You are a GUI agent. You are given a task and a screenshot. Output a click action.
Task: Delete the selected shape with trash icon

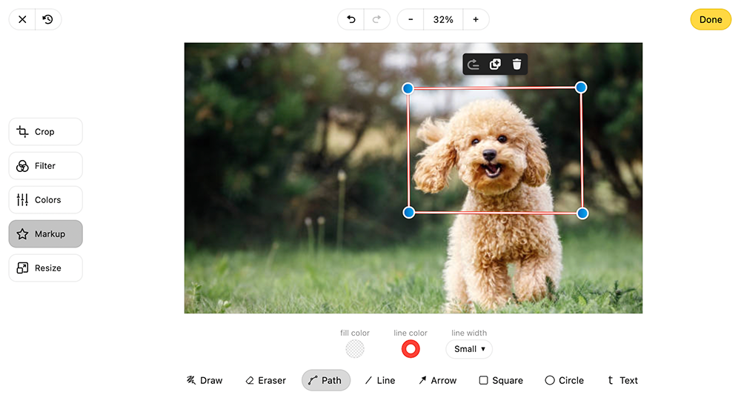point(516,64)
